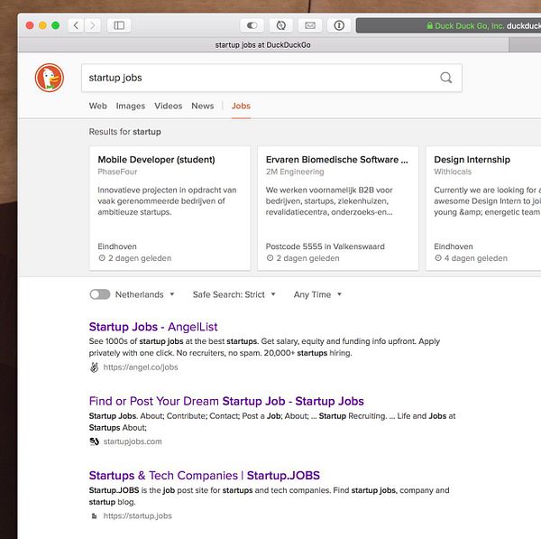Screen dimensions: 541x539
Task: Click the Withlocals company name
Action: click(453, 172)
